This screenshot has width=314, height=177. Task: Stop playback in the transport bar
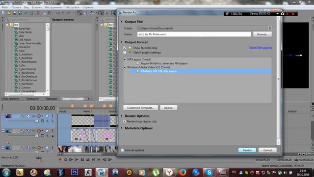88,159
